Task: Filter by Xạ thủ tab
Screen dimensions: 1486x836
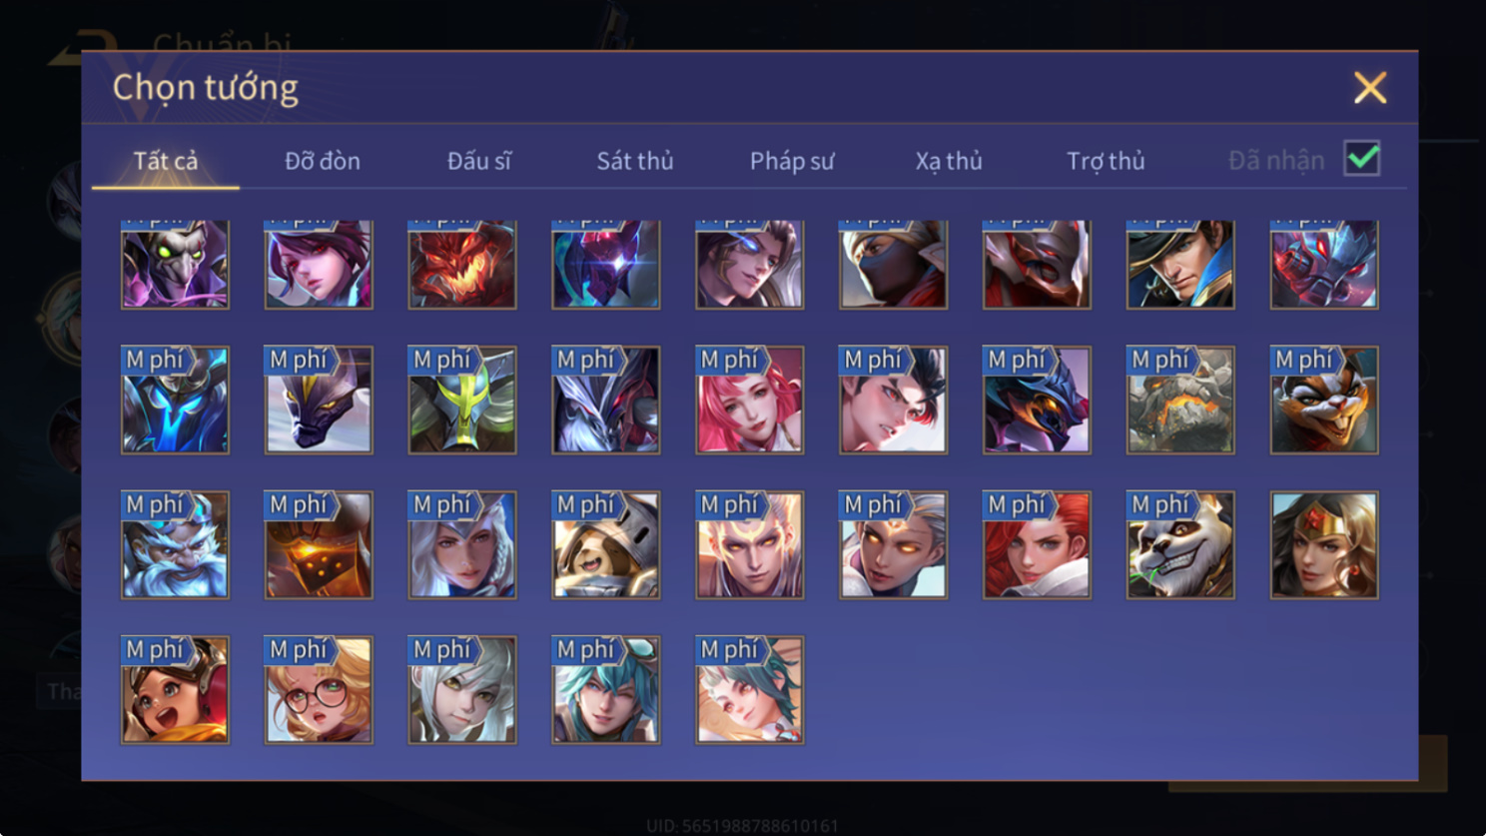Action: coord(949,161)
